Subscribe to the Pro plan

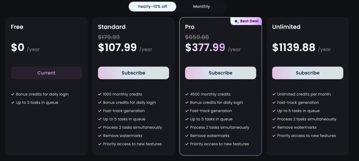click(220, 73)
